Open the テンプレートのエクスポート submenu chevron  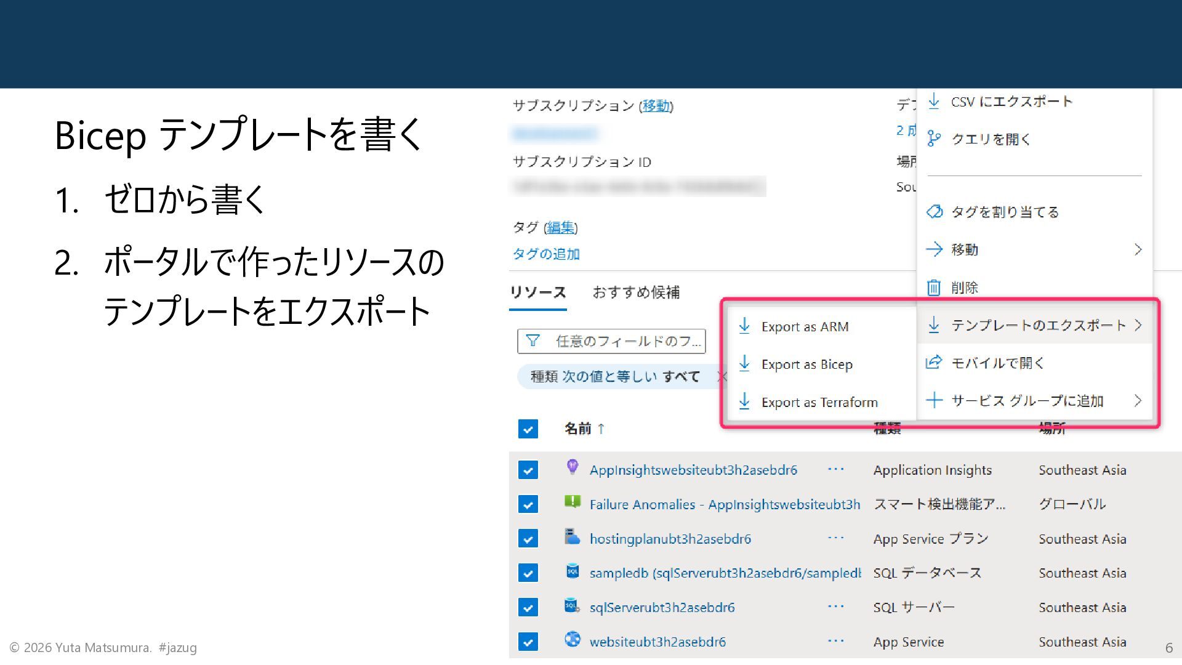[1138, 325]
